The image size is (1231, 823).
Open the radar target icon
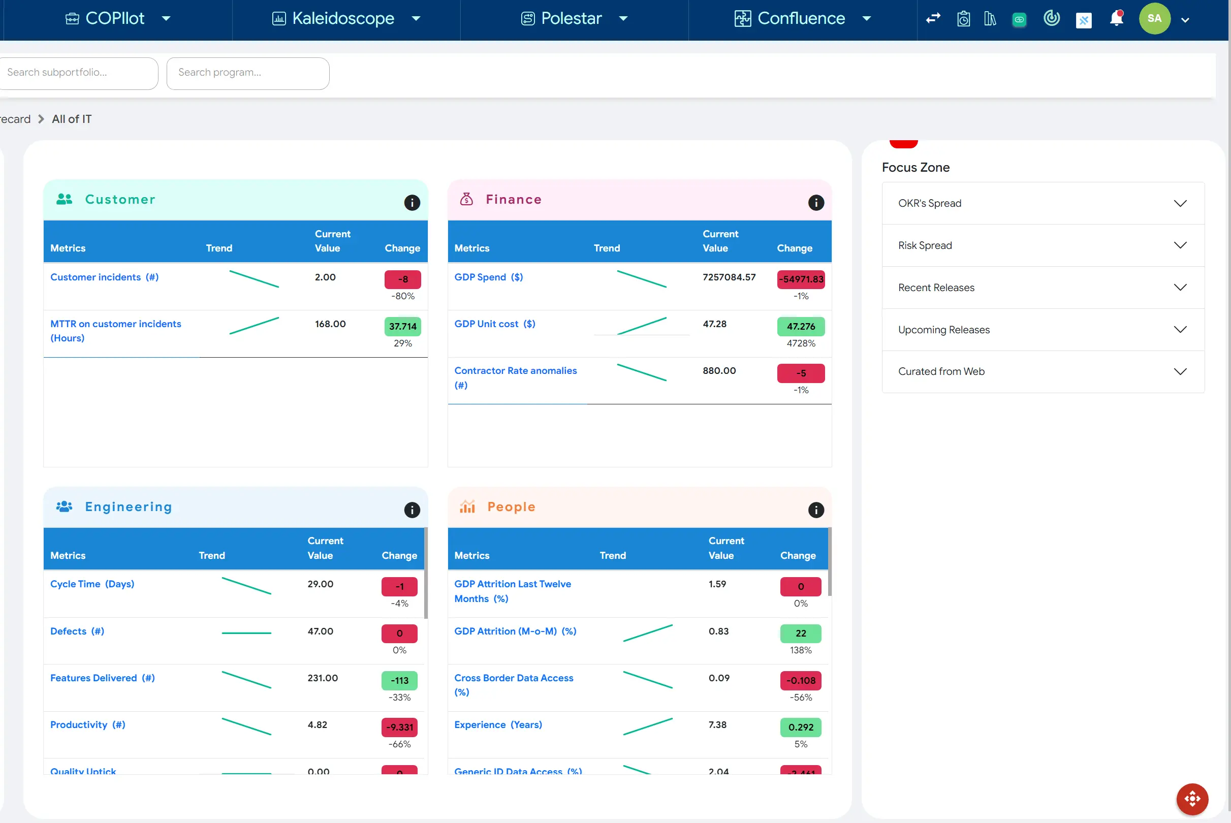point(1052,18)
